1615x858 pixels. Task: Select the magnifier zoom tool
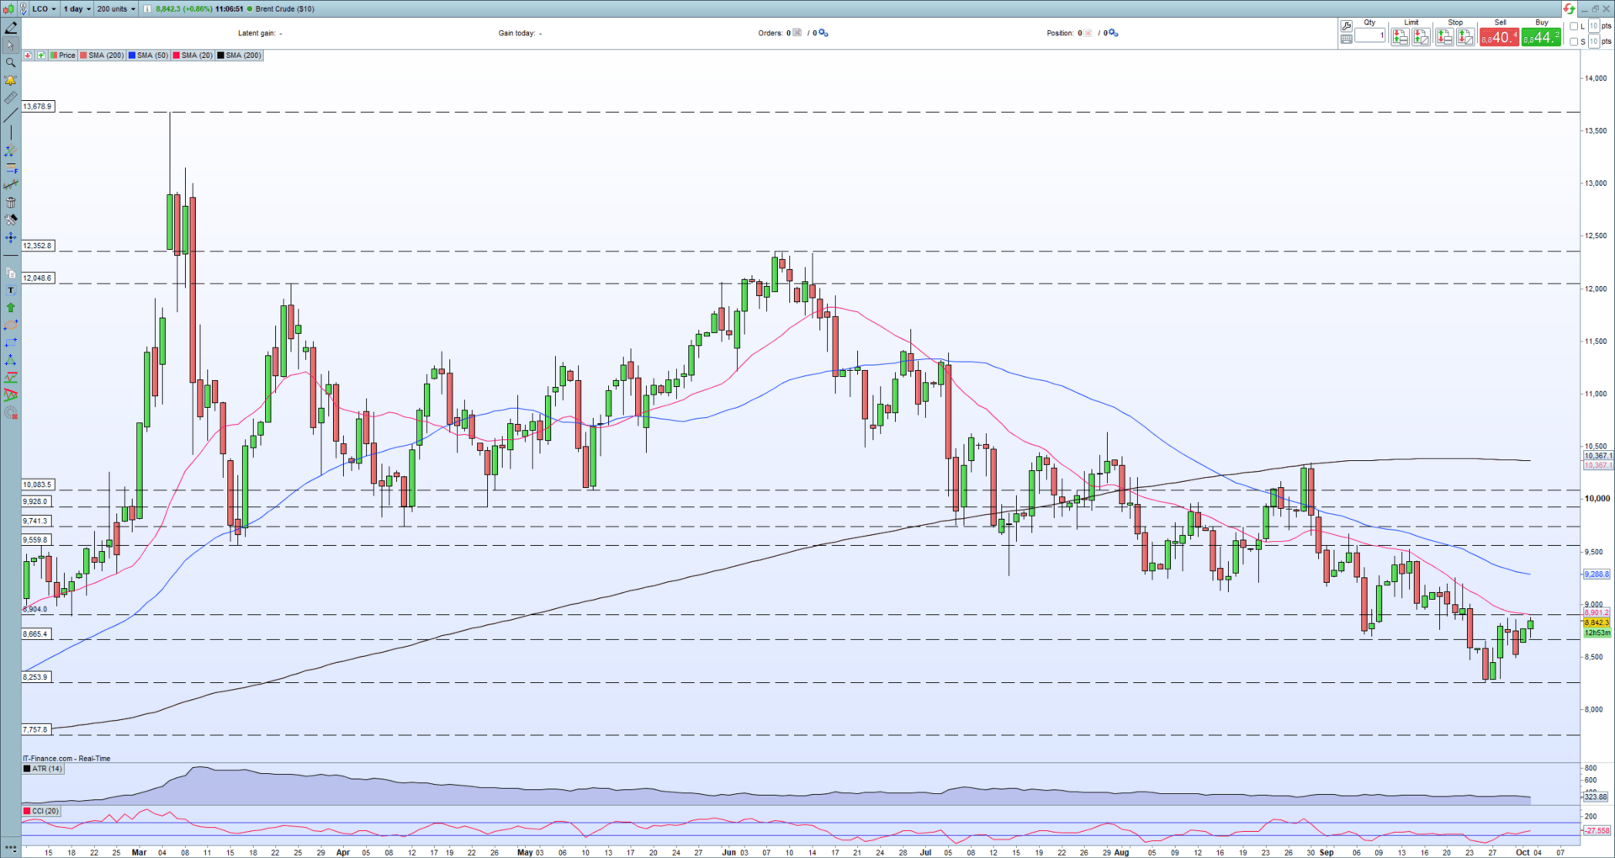pos(11,62)
